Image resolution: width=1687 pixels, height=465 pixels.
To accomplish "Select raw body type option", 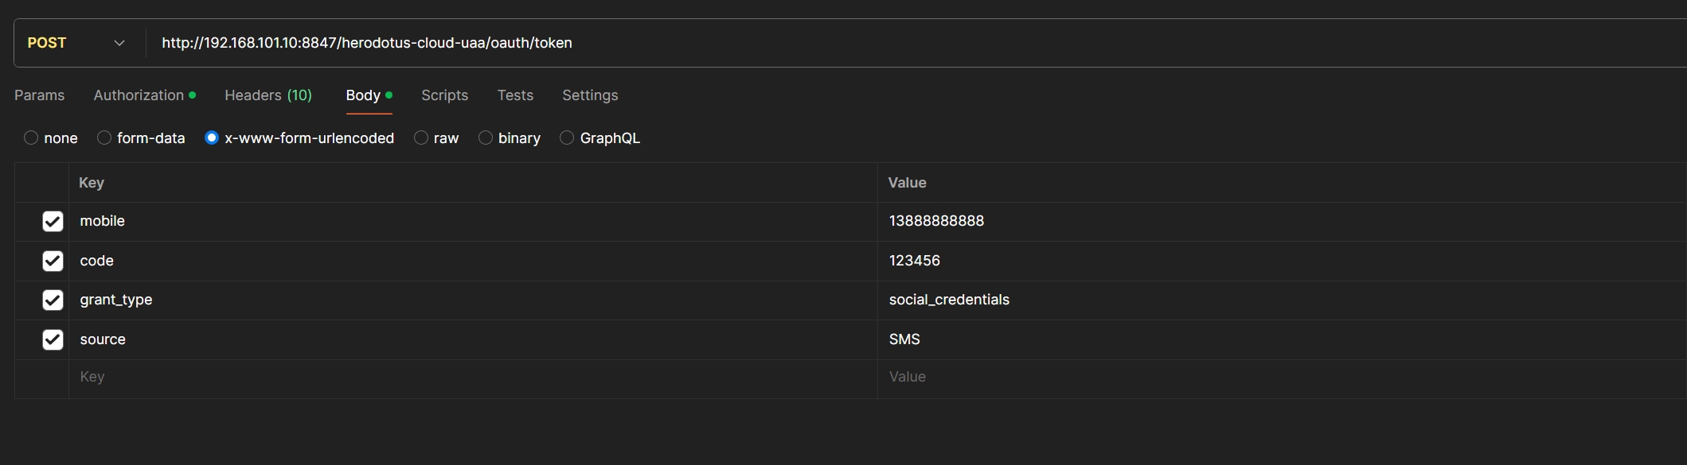I will point(421,138).
